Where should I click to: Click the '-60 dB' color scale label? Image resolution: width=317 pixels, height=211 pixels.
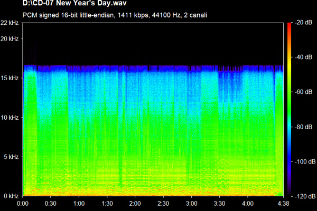pyautogui.click(x=304, y=92)
